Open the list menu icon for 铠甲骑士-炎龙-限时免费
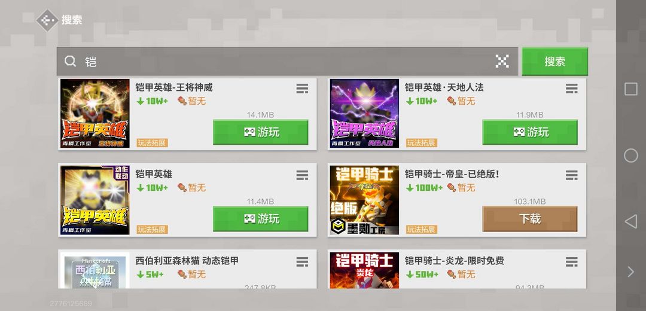646x311 pixels. [x=571, y=261]
